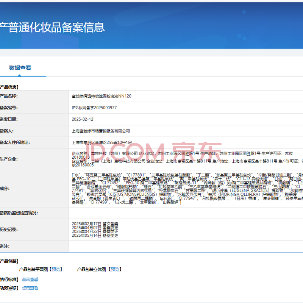Click the registration number 沪G妆网备字2025000977
This screenshot has width=303, height=303.
94,108
